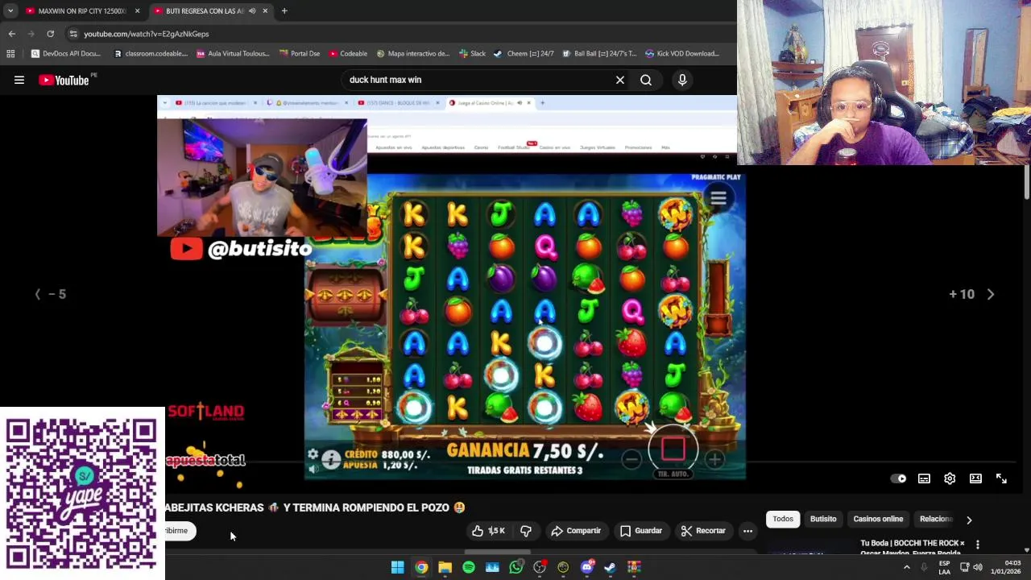Open player settings gear

(x=950, y=478)
